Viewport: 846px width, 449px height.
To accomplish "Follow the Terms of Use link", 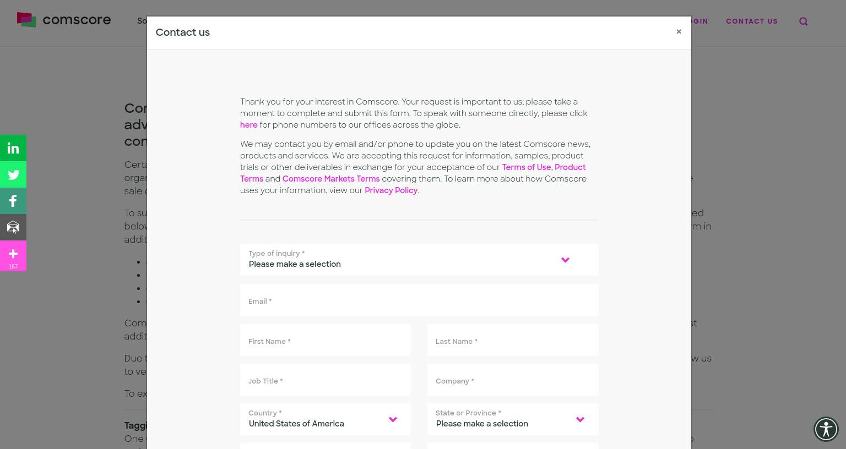I will point(526,167).
